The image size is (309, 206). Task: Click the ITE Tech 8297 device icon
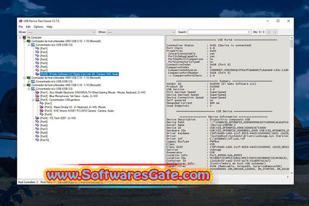[x=37, y=118]
